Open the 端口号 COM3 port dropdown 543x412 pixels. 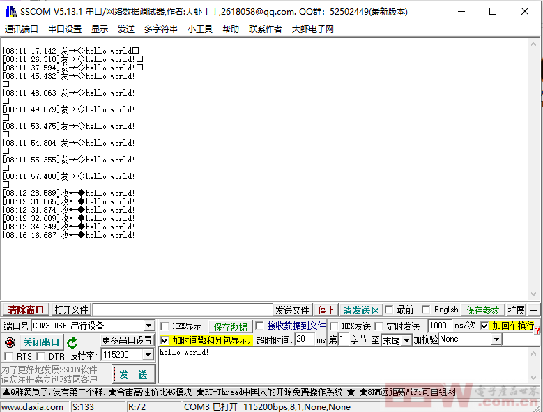(x=148, y=326)
